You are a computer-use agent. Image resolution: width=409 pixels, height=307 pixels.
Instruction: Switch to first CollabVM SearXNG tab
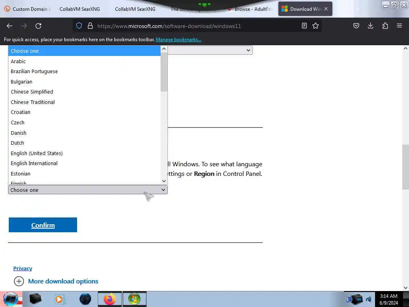click(79, 9)
